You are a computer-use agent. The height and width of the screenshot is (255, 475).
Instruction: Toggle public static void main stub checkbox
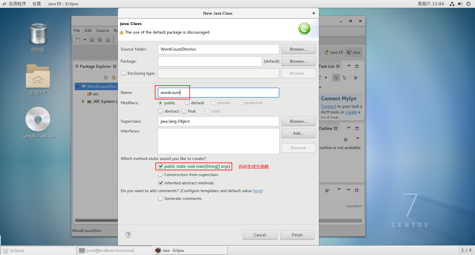pos(160,166)
